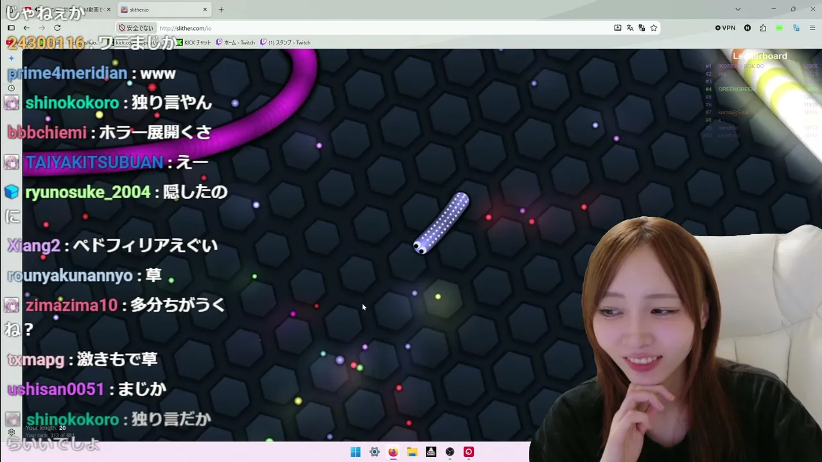
Task: Click username zimazima10 in chat
Action: [72, 305]
